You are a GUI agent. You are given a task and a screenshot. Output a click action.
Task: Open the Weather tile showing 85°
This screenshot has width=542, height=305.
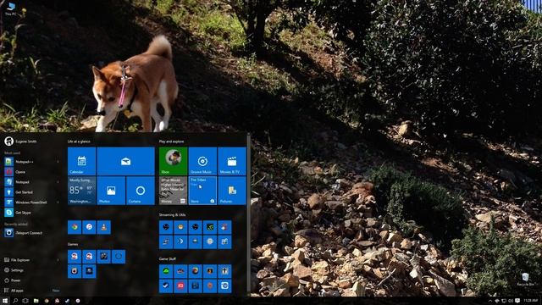click(x=81, y=191)
